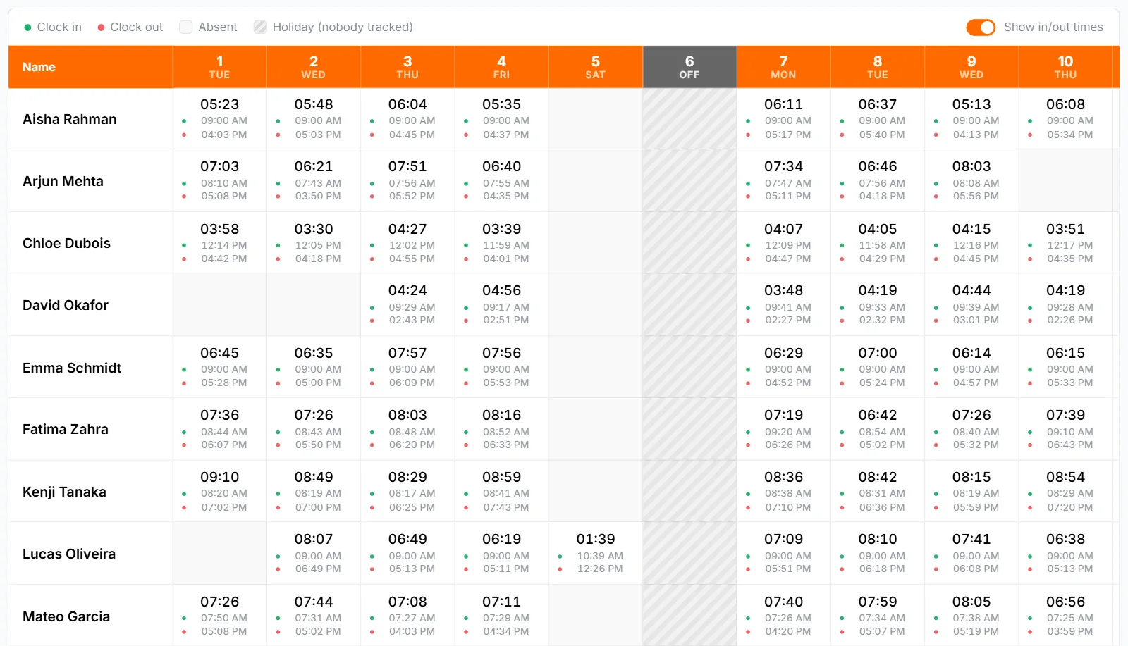Viewport: 1128px width, 646px height.
Task: Click the striped Holiday legend swatch
Action: [260, 27]
